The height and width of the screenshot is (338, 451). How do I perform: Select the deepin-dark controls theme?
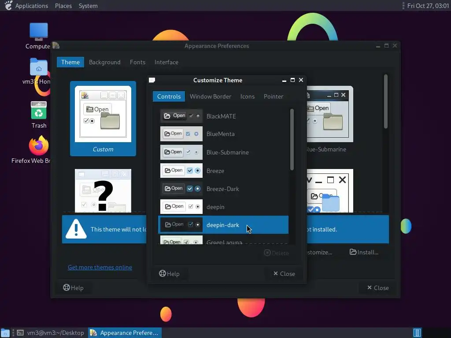[223, 225]
